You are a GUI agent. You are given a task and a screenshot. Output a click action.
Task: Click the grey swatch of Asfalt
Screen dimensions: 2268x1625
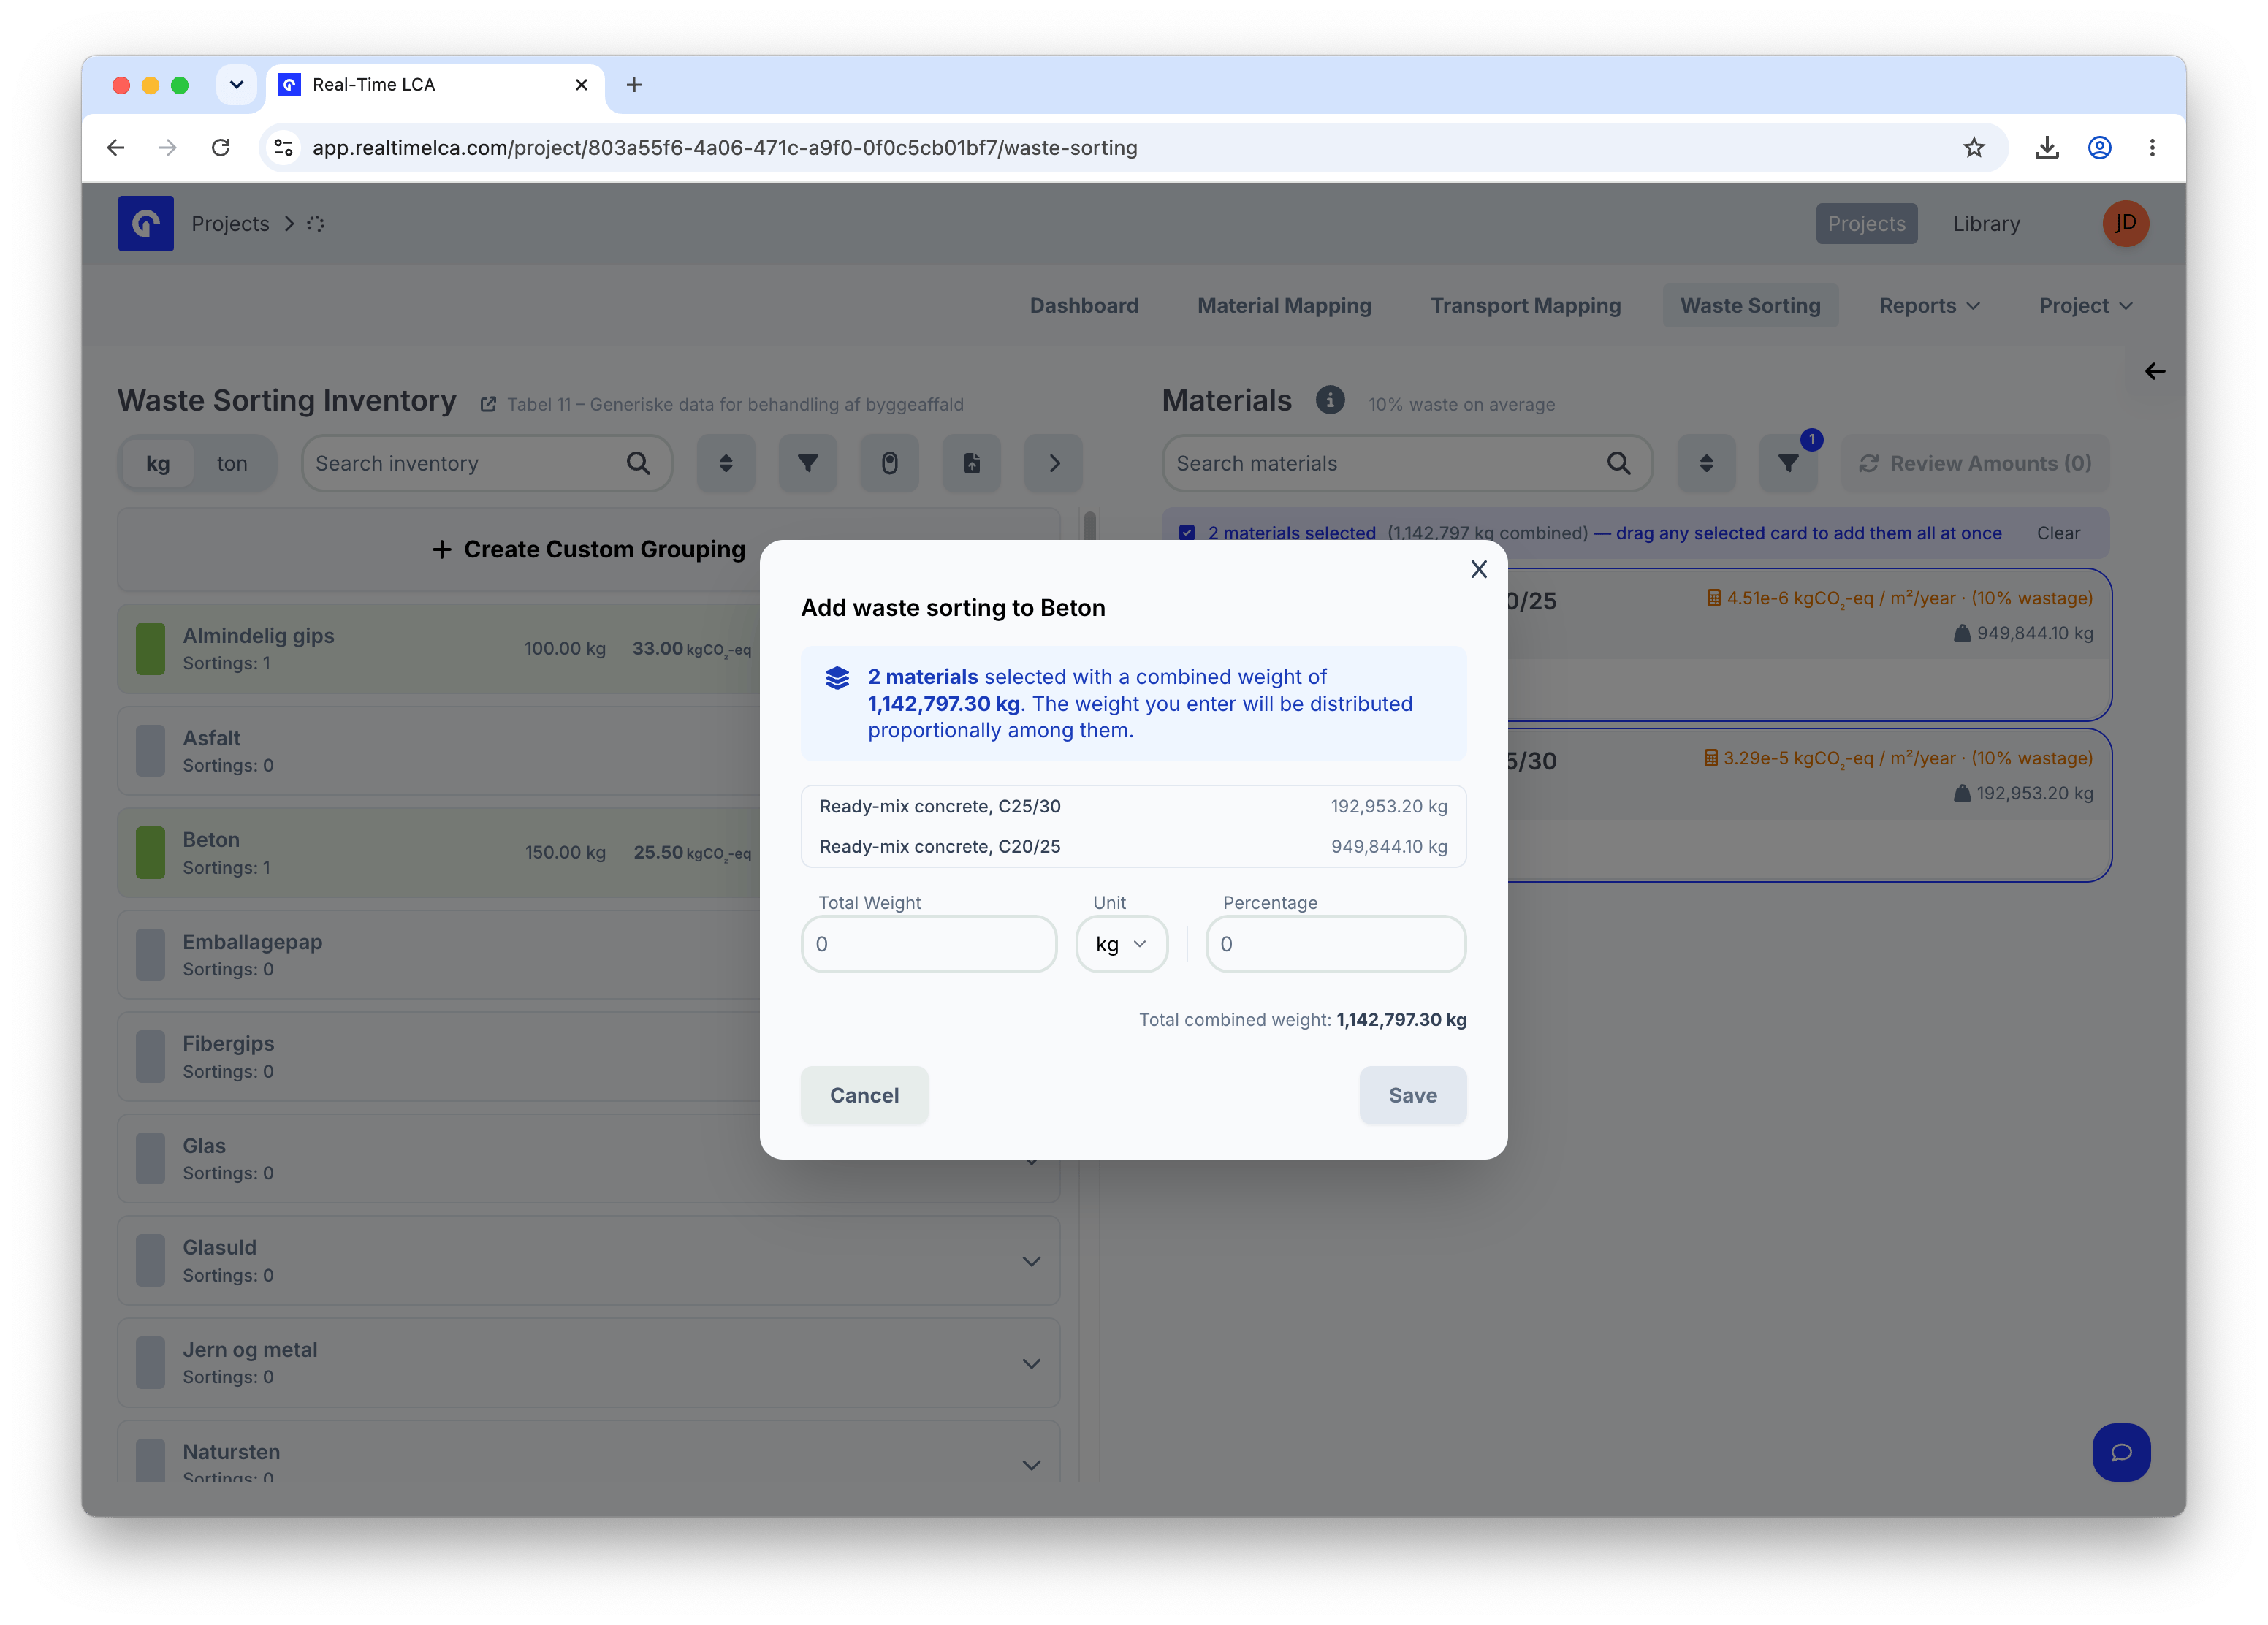150,751
